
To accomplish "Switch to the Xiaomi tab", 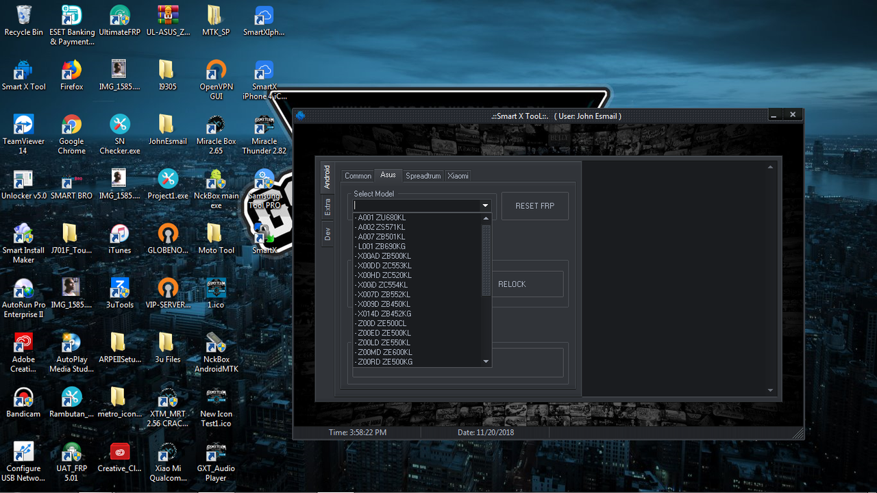I will click(458, 176).
